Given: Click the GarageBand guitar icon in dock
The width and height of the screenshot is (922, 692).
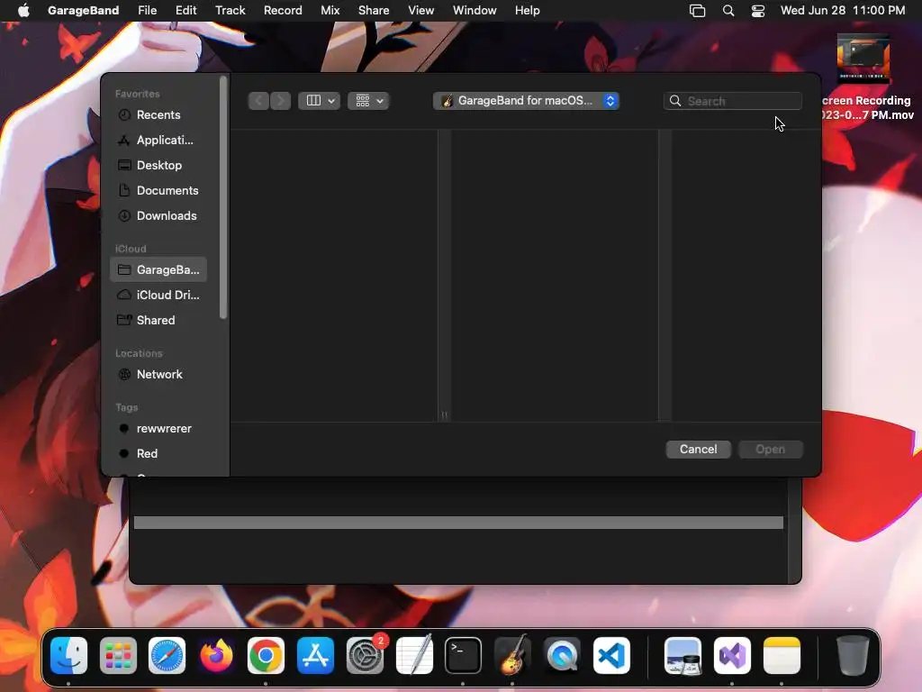Looking at the screenshot, I should click(512, 656).
